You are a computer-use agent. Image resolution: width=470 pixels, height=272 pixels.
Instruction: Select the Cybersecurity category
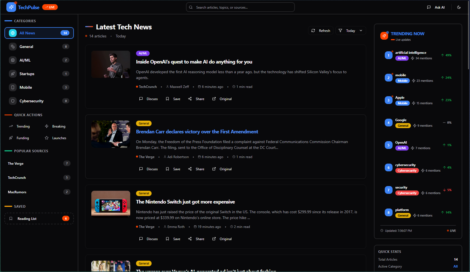point(39,101)
